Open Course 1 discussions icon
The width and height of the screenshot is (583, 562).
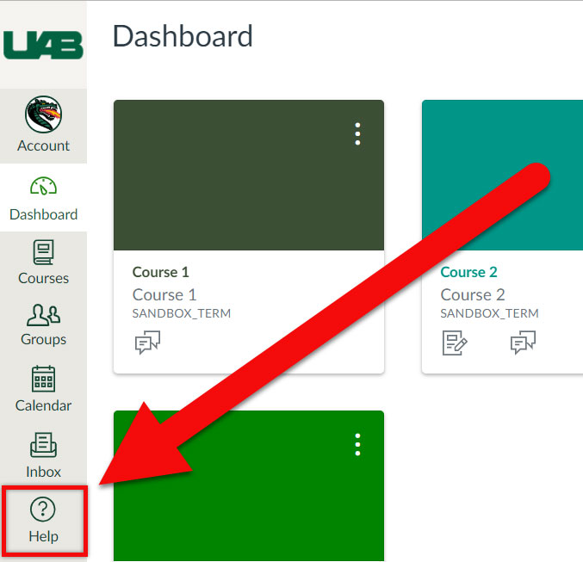(147, 343)
